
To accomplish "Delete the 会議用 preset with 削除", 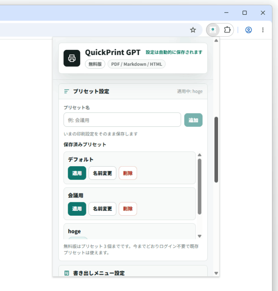I will (128, 209).
